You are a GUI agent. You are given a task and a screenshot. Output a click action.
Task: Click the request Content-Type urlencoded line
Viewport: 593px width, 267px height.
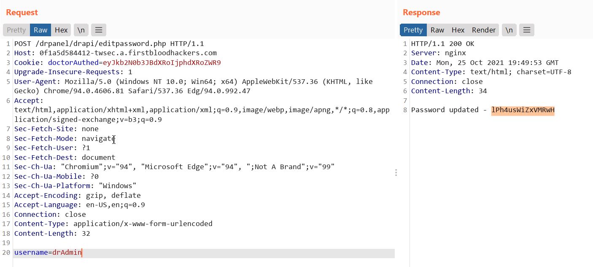coord(113,224)
